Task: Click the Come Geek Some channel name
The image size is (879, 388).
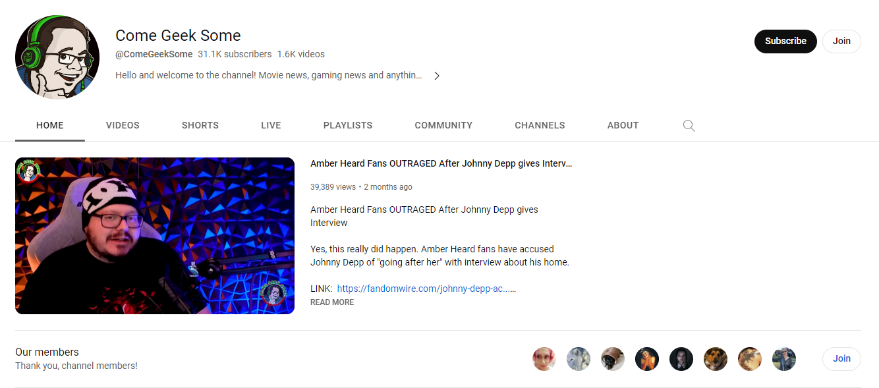Action: coord(178,36)
